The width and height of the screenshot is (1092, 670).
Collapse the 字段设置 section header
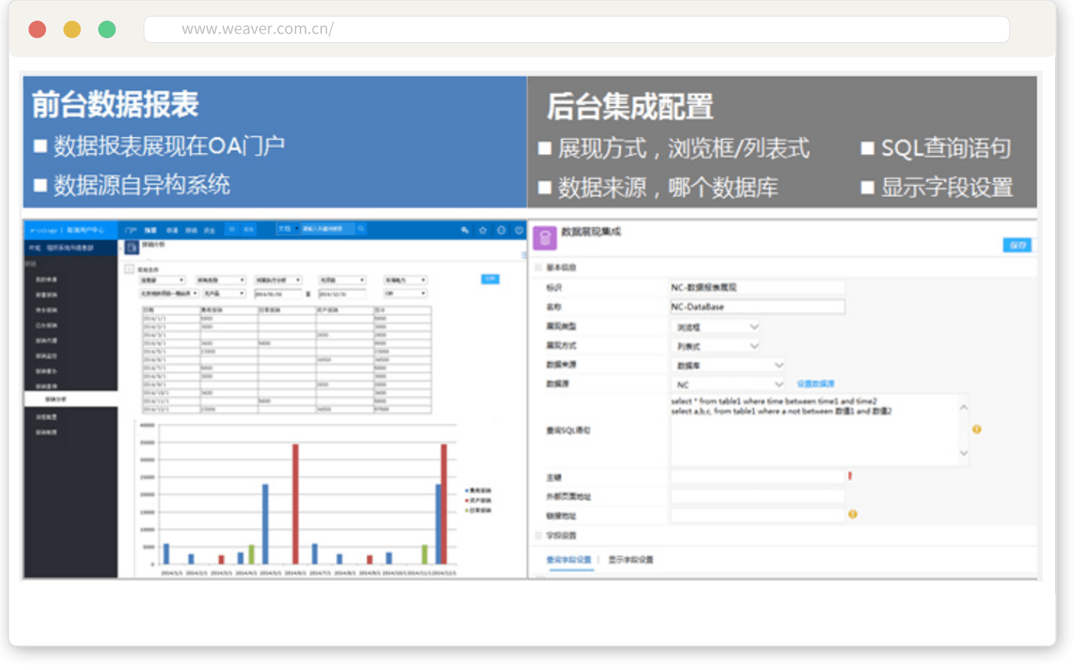539,535
